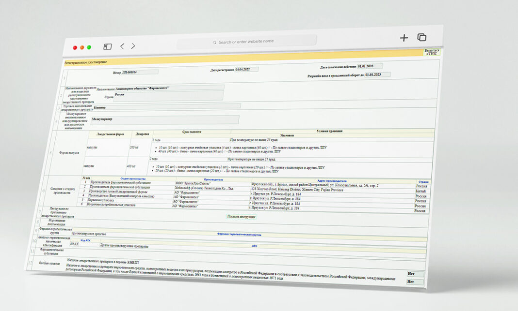Click the Номер registration number field

point(140,72)
